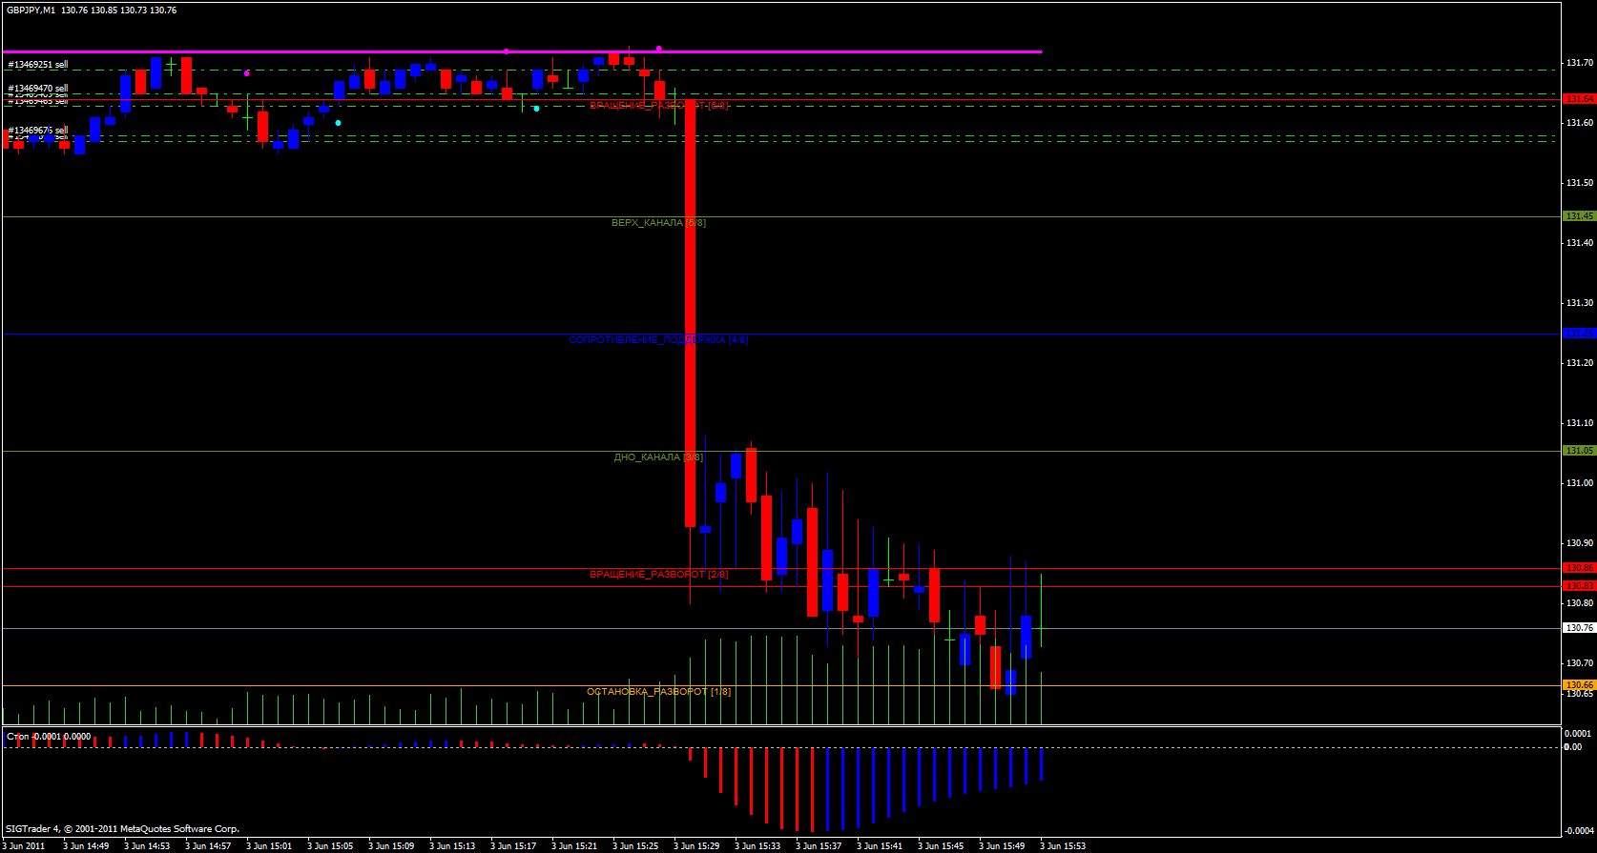Click the orange 130.66 price tag
Image resolution: width=1597 pixels, height=853 pixels.
pos(1579,685)
